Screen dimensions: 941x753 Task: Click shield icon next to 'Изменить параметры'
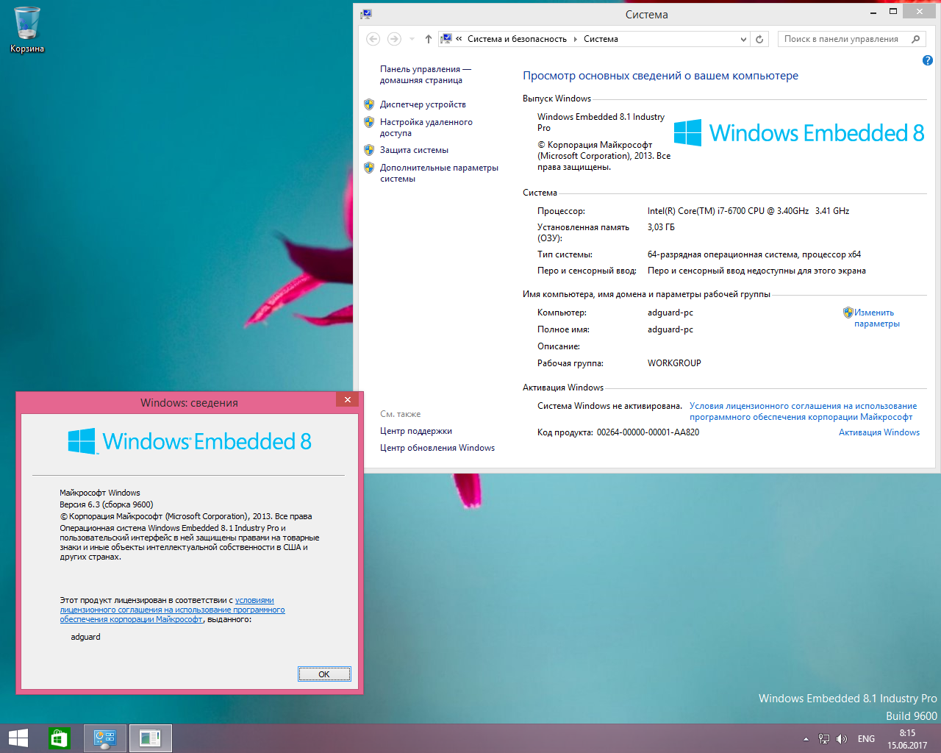tap(848, 313)
